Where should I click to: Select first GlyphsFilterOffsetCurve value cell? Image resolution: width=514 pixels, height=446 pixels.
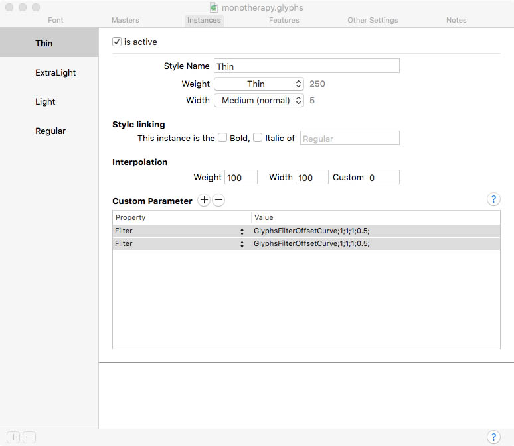pyautogui.click(x=376, y=231)
